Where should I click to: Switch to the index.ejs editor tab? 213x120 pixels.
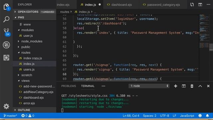click(x=67, y=5)
